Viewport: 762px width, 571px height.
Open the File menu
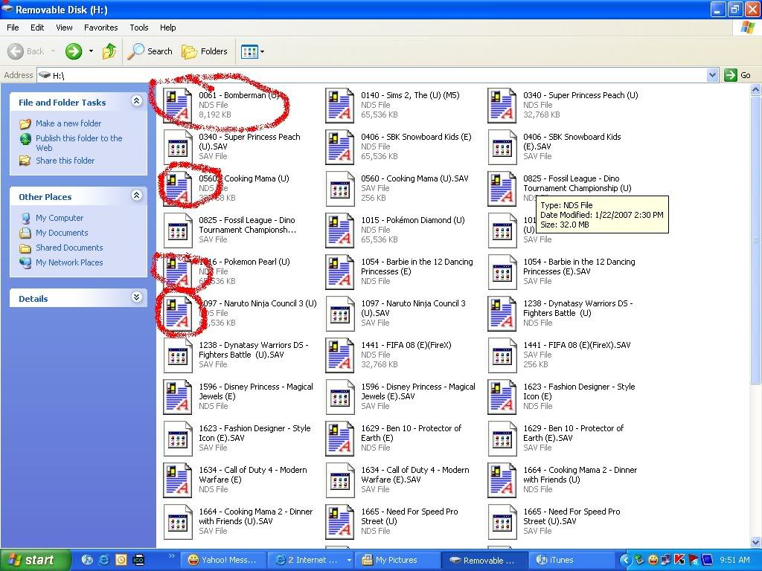(x=13, y=28)
